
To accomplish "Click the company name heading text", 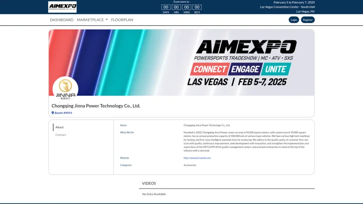I will [x=96, y=106].
